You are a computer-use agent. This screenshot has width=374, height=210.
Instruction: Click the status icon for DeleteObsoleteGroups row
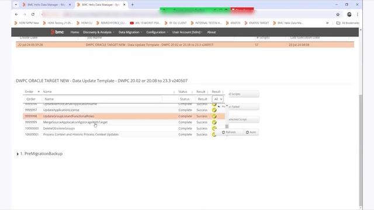pos(214,128)
